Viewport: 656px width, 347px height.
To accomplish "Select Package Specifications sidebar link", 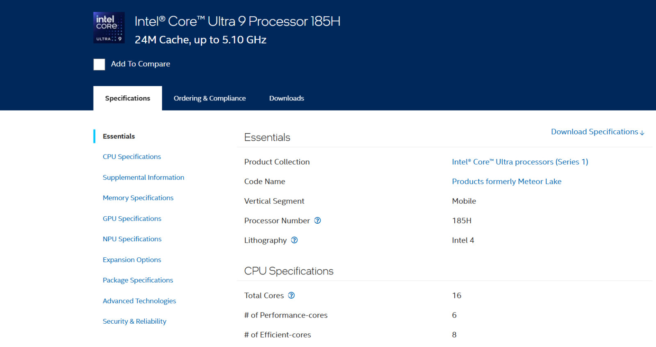I will [x=138, y=280].
